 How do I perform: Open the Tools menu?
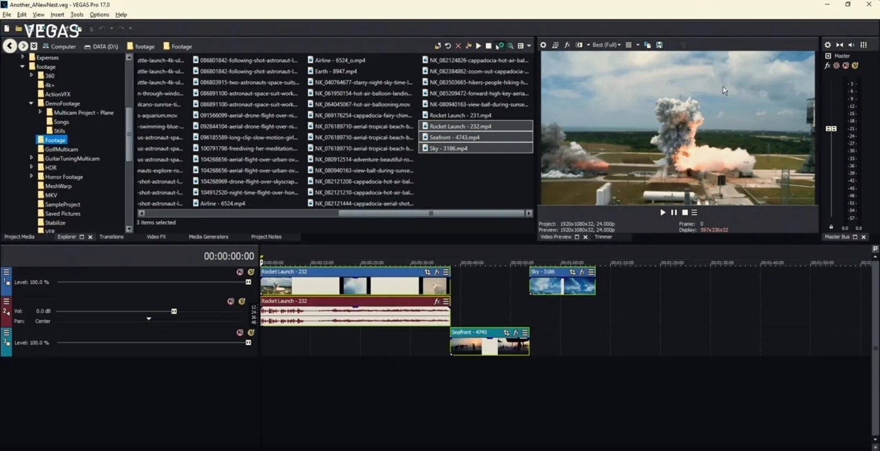[77, 15]
